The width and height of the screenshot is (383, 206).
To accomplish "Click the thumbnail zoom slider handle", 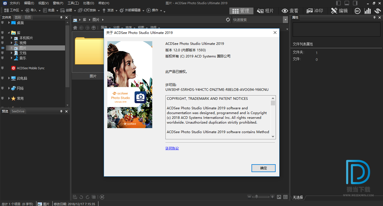I will click(x=256, y=197).
